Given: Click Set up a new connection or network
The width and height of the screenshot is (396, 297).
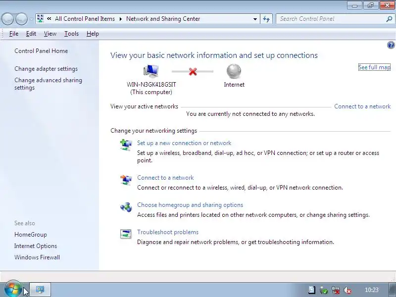Looking at the screenshot, I should pos(184,143).
